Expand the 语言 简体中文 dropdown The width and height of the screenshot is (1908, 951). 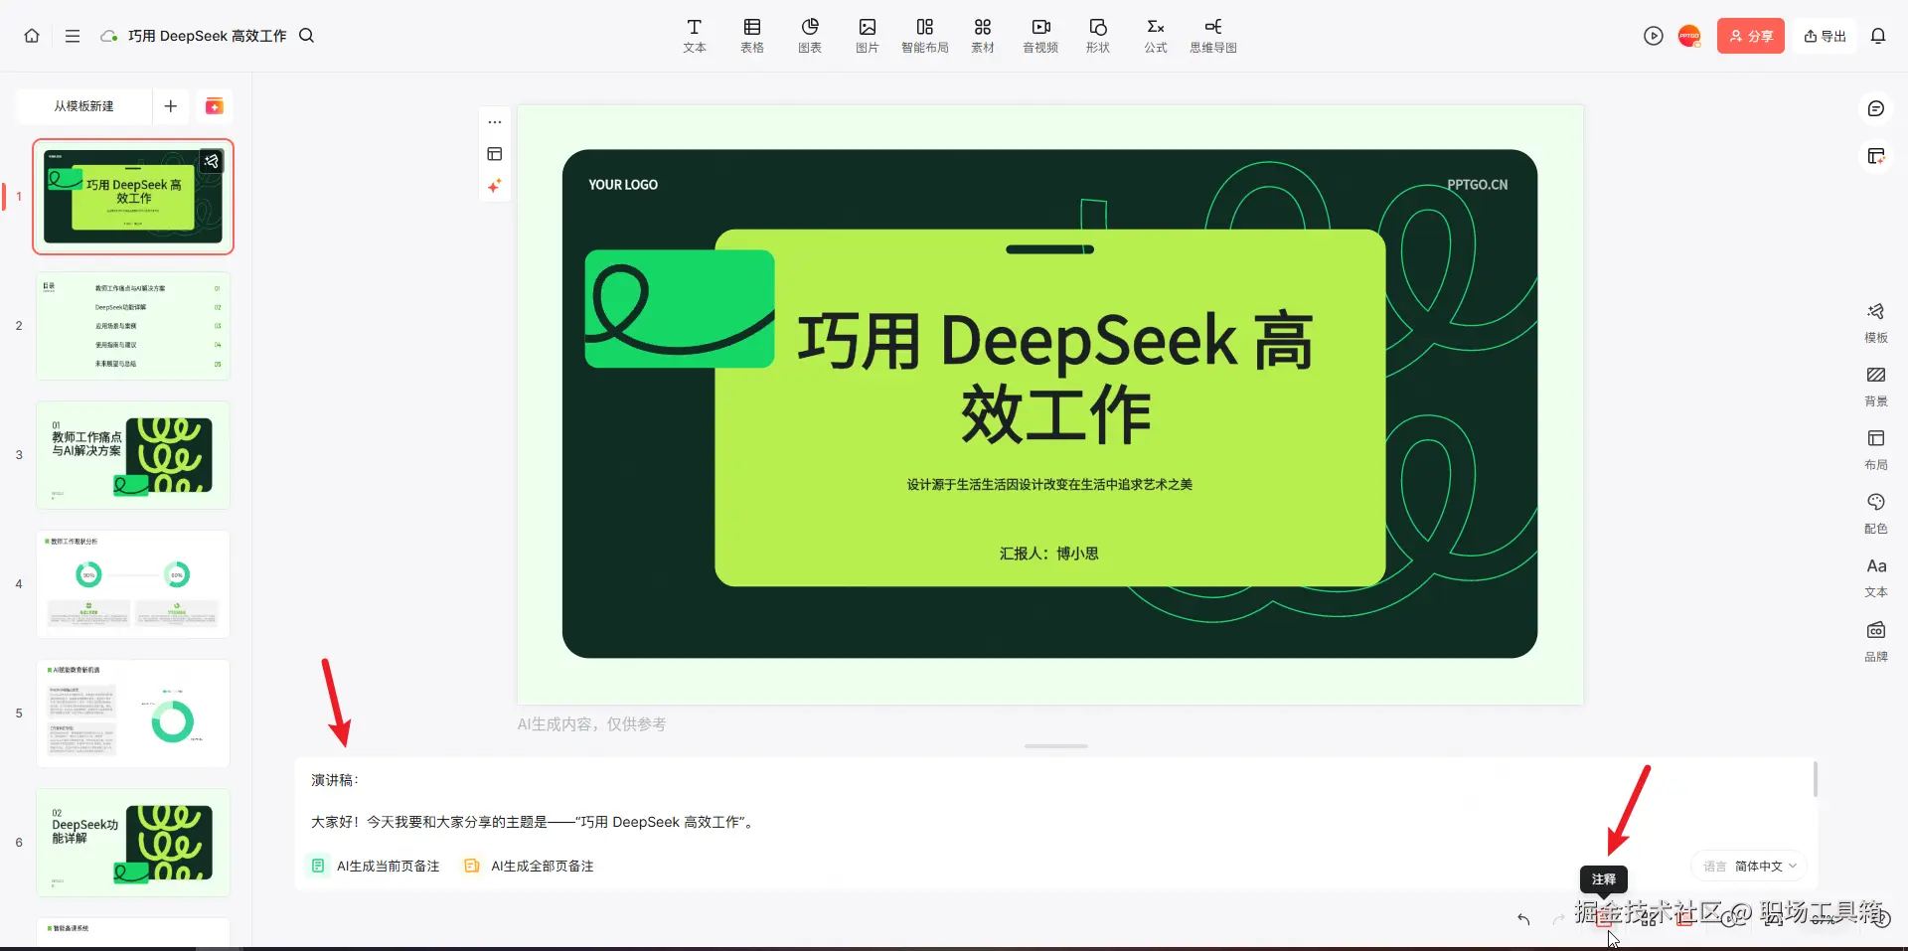1750,867
